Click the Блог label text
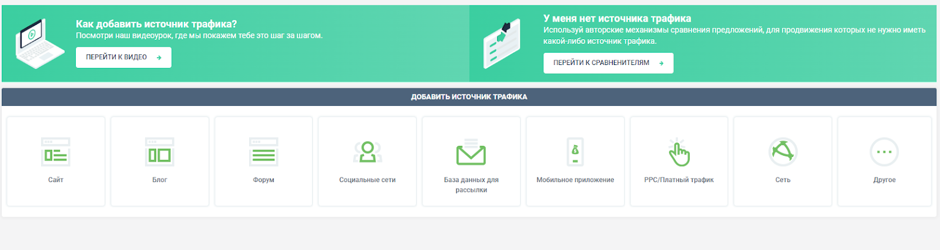The height and width of the screenshot is (250, 940). click(x=160, y=180)
